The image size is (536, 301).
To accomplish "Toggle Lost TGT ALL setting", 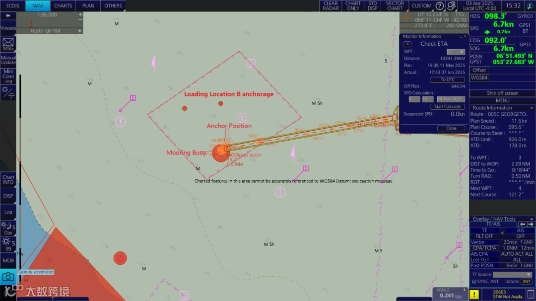I will coord(517,260).
